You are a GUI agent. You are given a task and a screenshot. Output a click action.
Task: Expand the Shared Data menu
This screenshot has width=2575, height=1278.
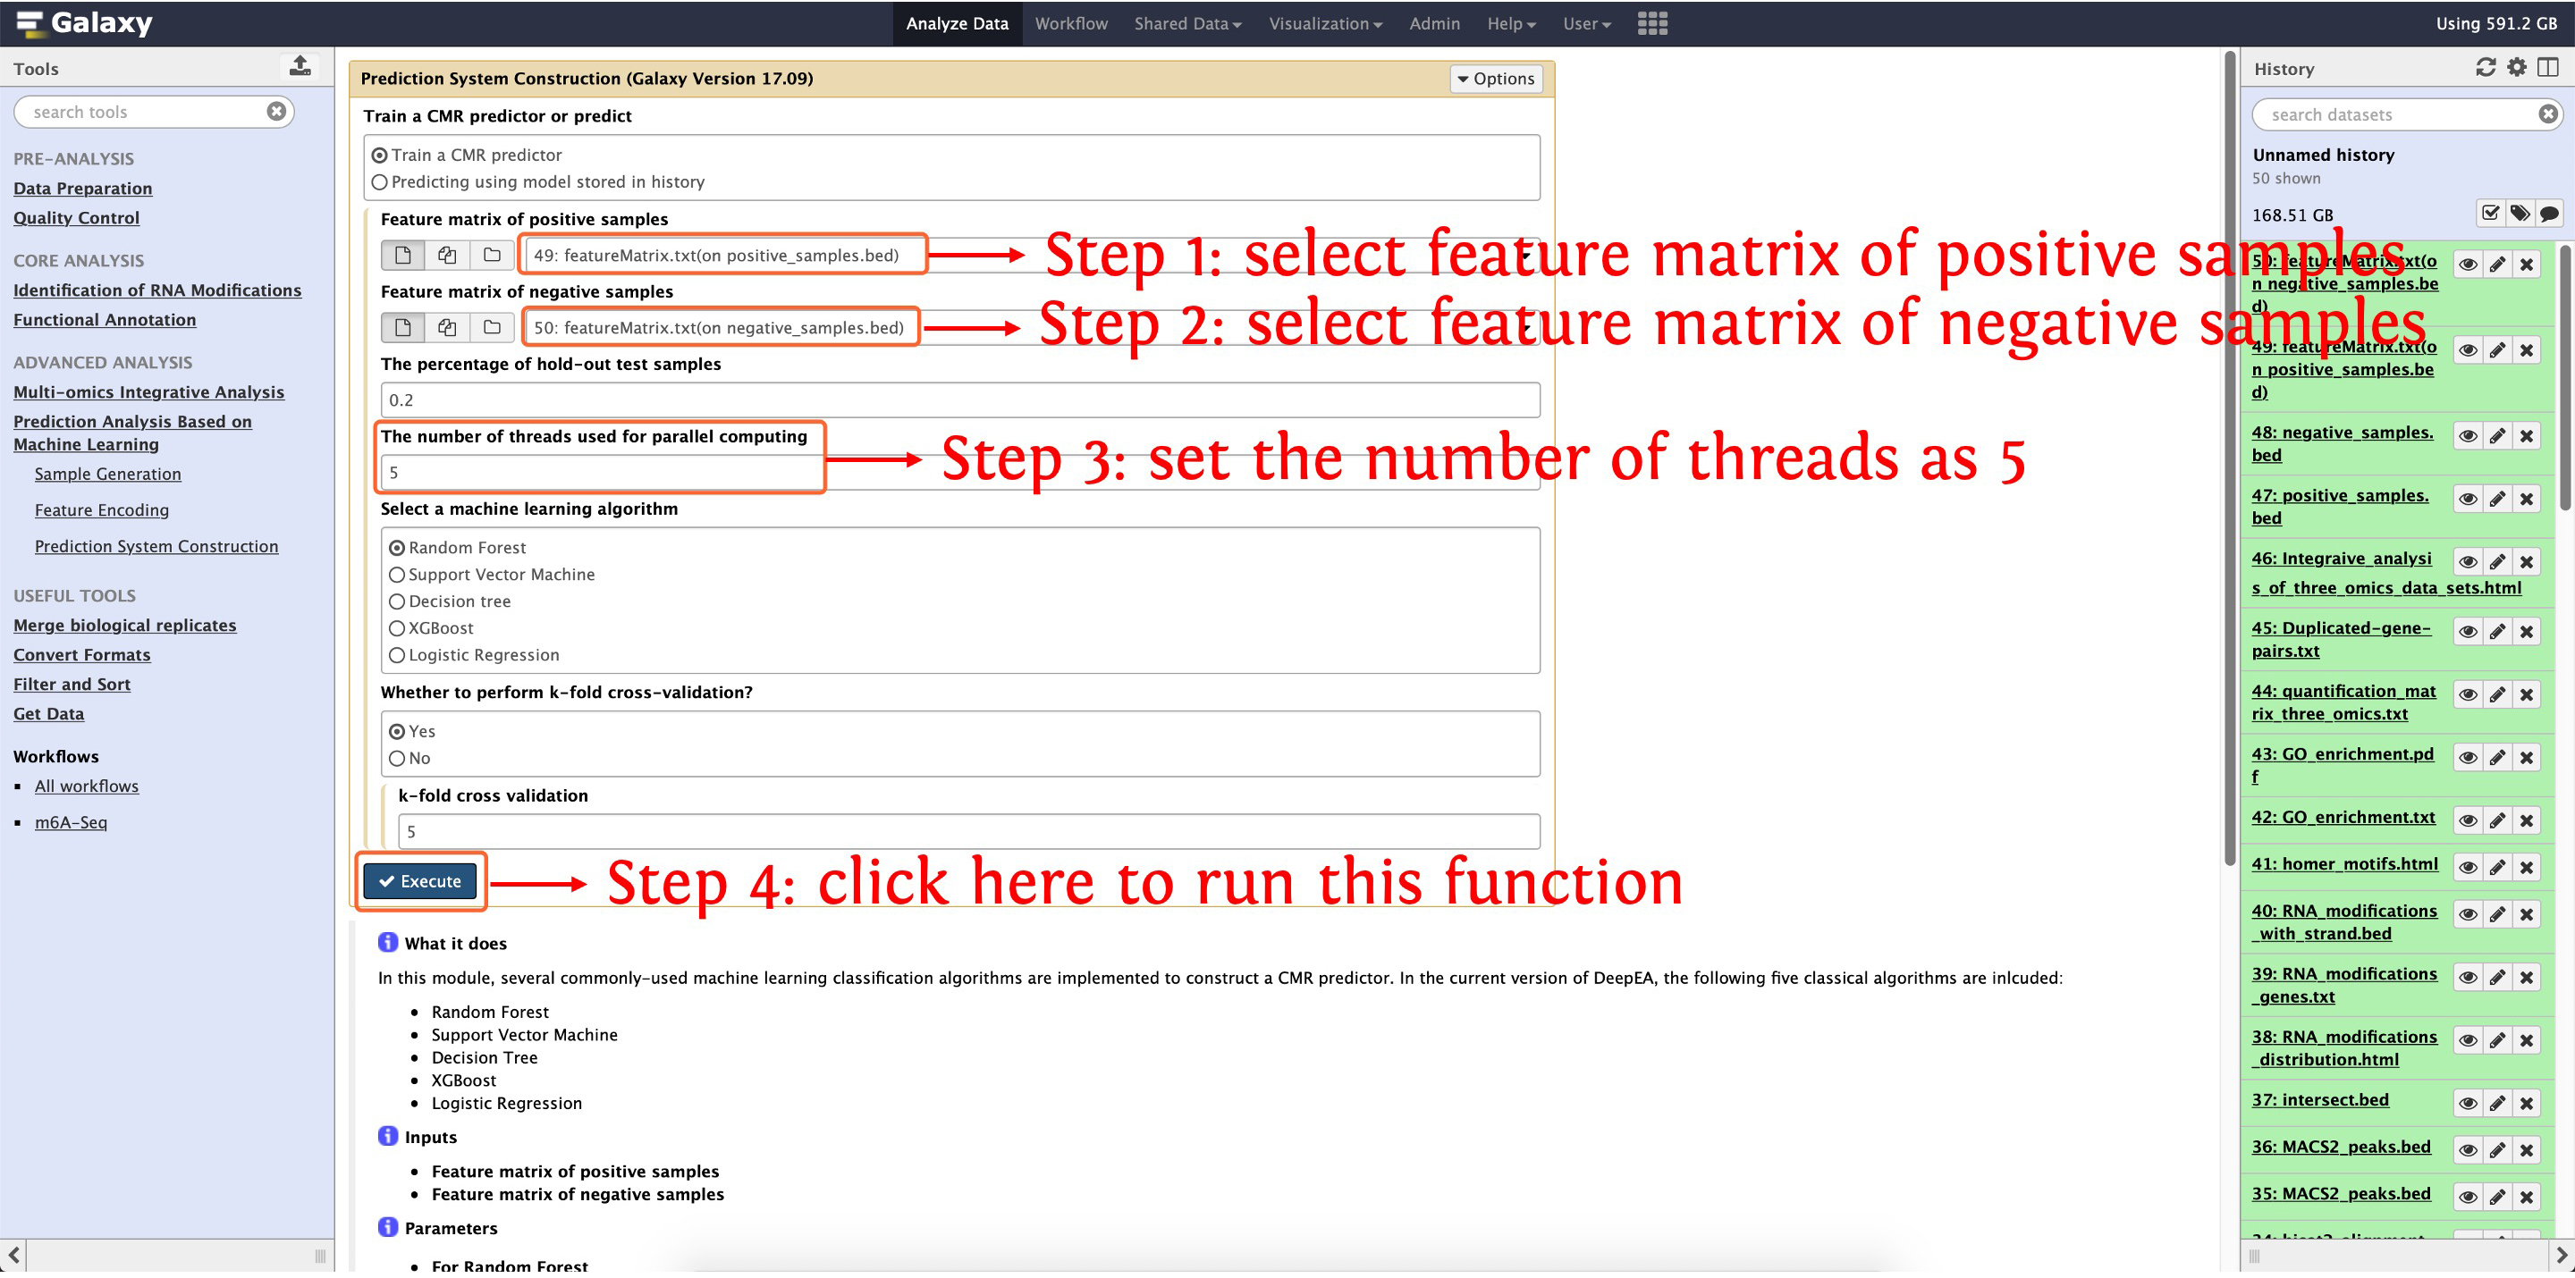click(1186, 23)
